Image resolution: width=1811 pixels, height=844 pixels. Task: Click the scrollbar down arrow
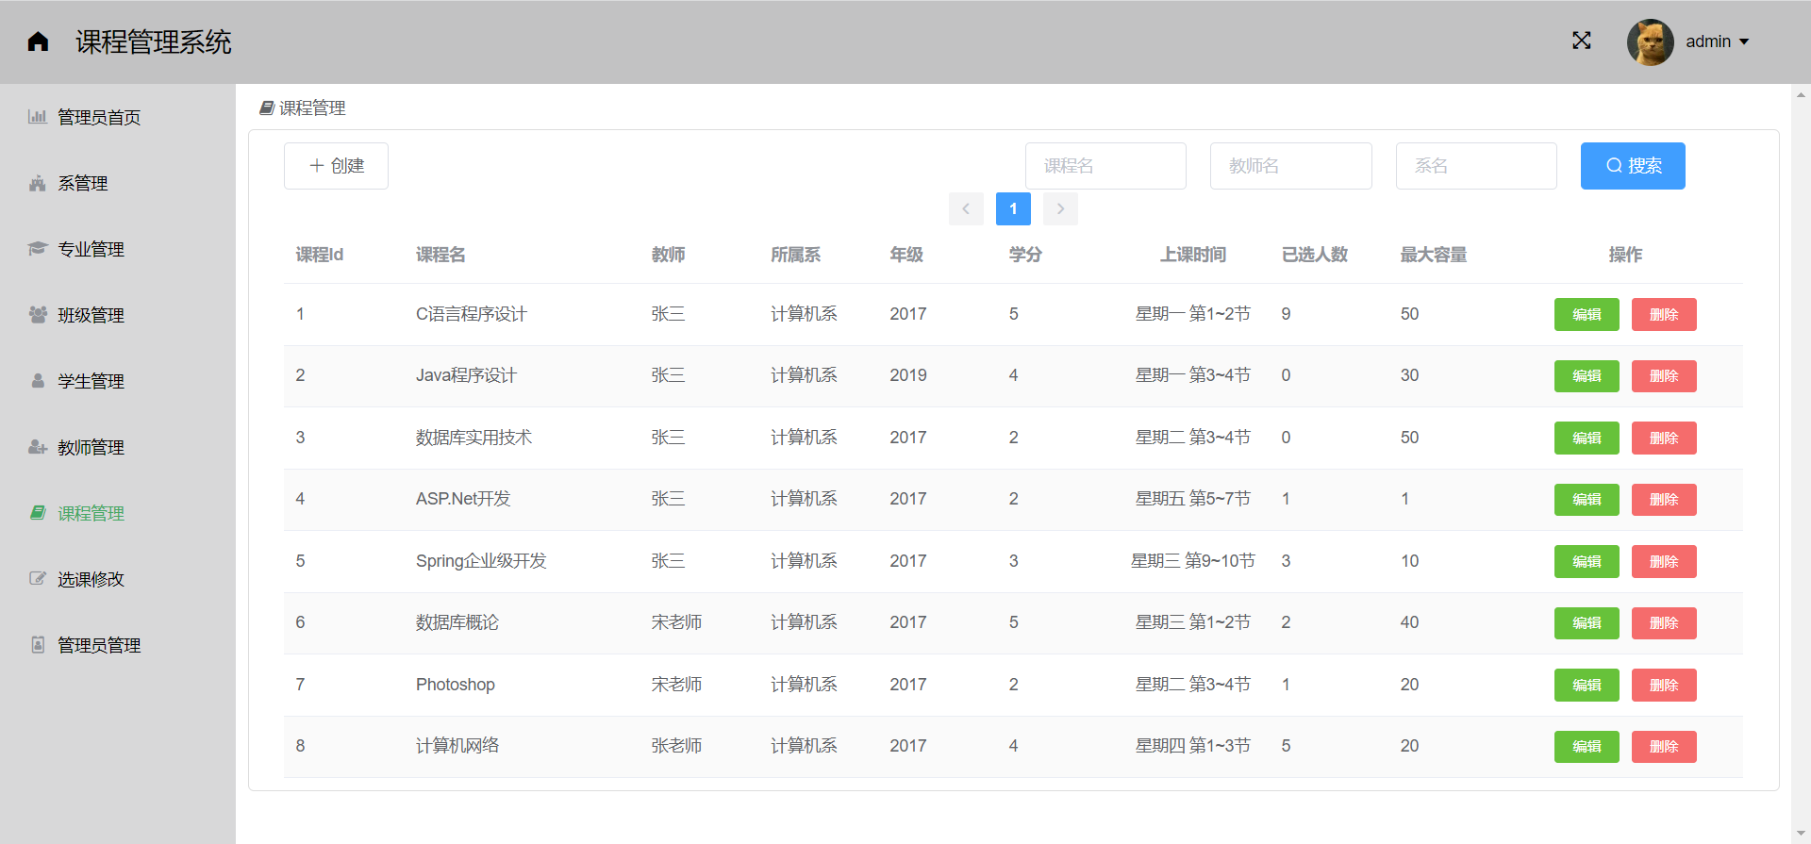[1801, 836]
